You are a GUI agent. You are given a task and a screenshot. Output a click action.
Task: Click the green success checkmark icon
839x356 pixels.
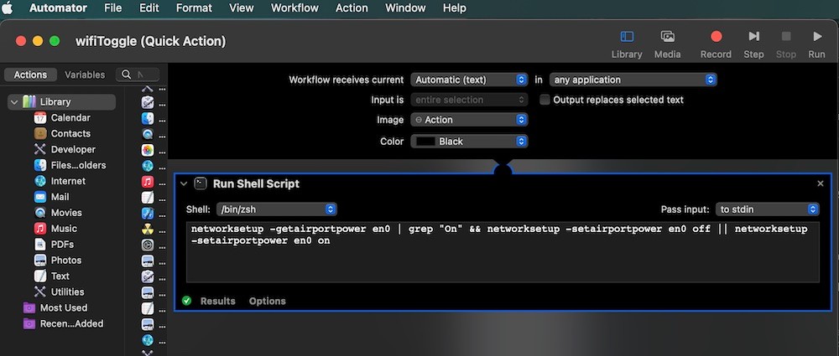point(186,301)
